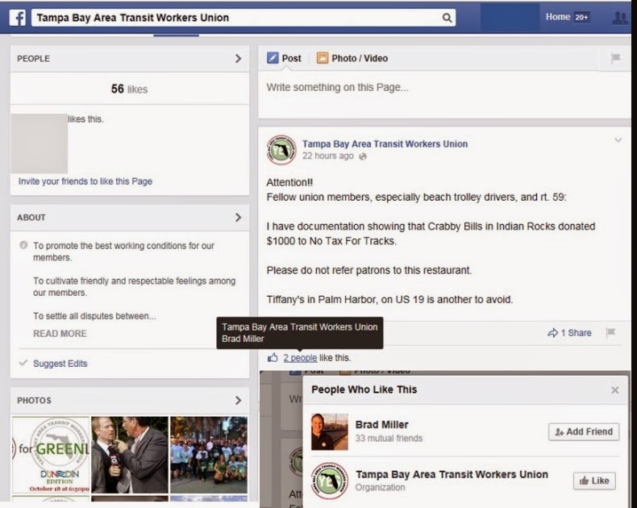
Task: Open the page name link on post
Action: click(385, 144)
